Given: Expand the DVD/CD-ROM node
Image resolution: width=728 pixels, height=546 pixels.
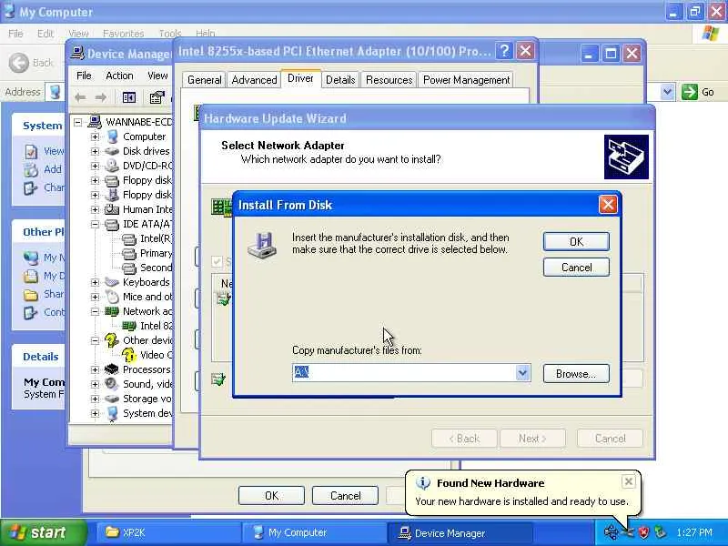Looking at the screenshot, I should (x=95, y=166).
